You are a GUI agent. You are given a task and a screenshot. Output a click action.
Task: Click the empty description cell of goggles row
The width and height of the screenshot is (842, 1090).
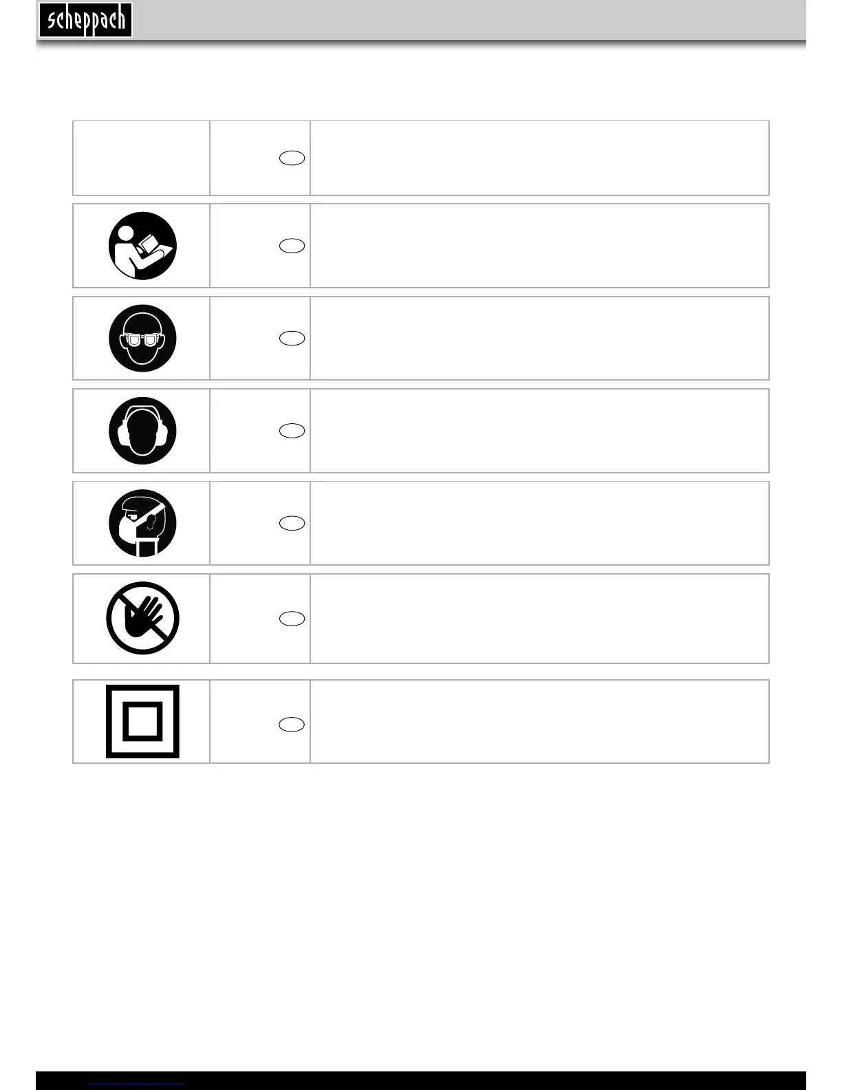click(539, 339)
